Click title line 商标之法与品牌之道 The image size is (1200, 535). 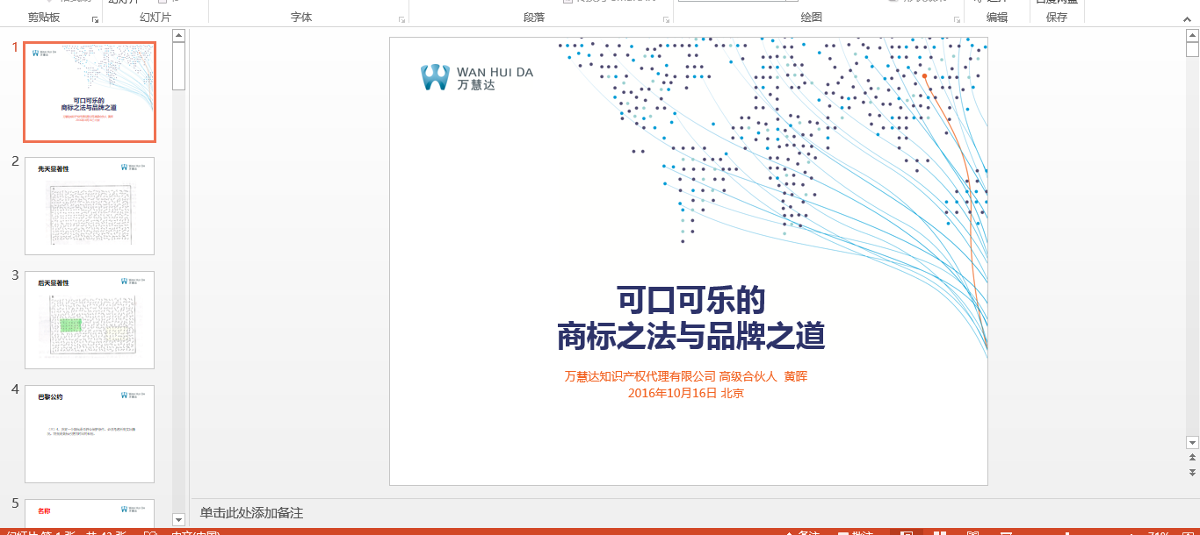691,336
